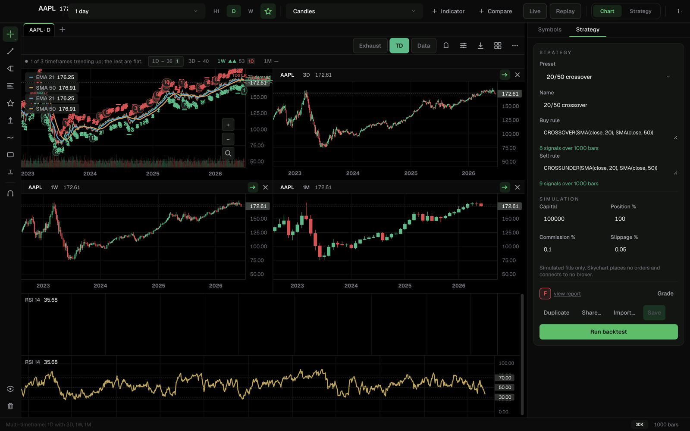Viewport: 690px width, 431px height.
Task: Open the favorites star tool in left sidebar
Action: (10, 103)
